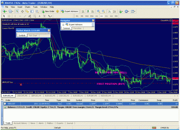Switch timeframe to H1

click(96, 16)
